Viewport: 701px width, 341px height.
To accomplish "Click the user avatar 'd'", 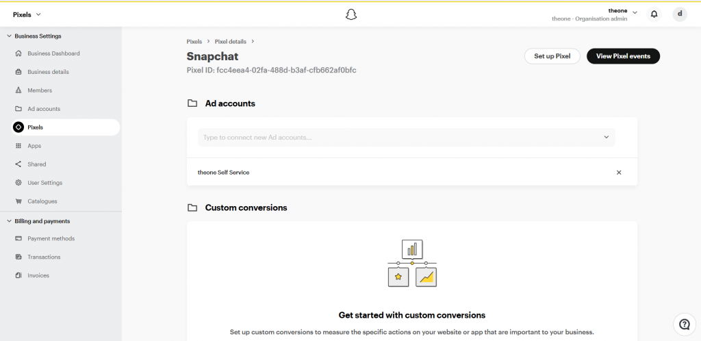I will coord(680,14).
